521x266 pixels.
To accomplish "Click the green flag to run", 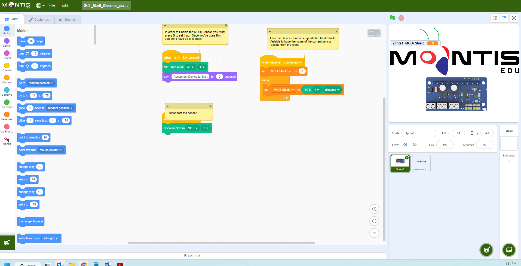I will point(392,18).
